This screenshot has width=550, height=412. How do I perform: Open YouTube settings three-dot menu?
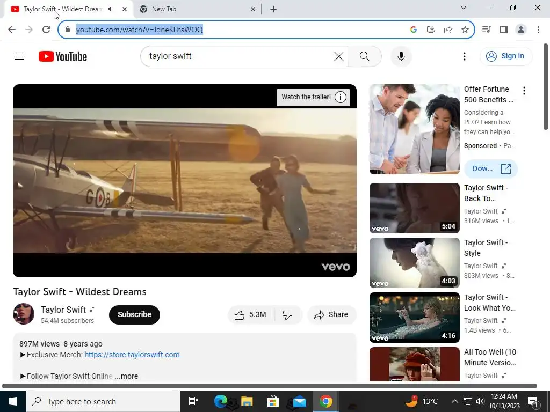(465, 56)
